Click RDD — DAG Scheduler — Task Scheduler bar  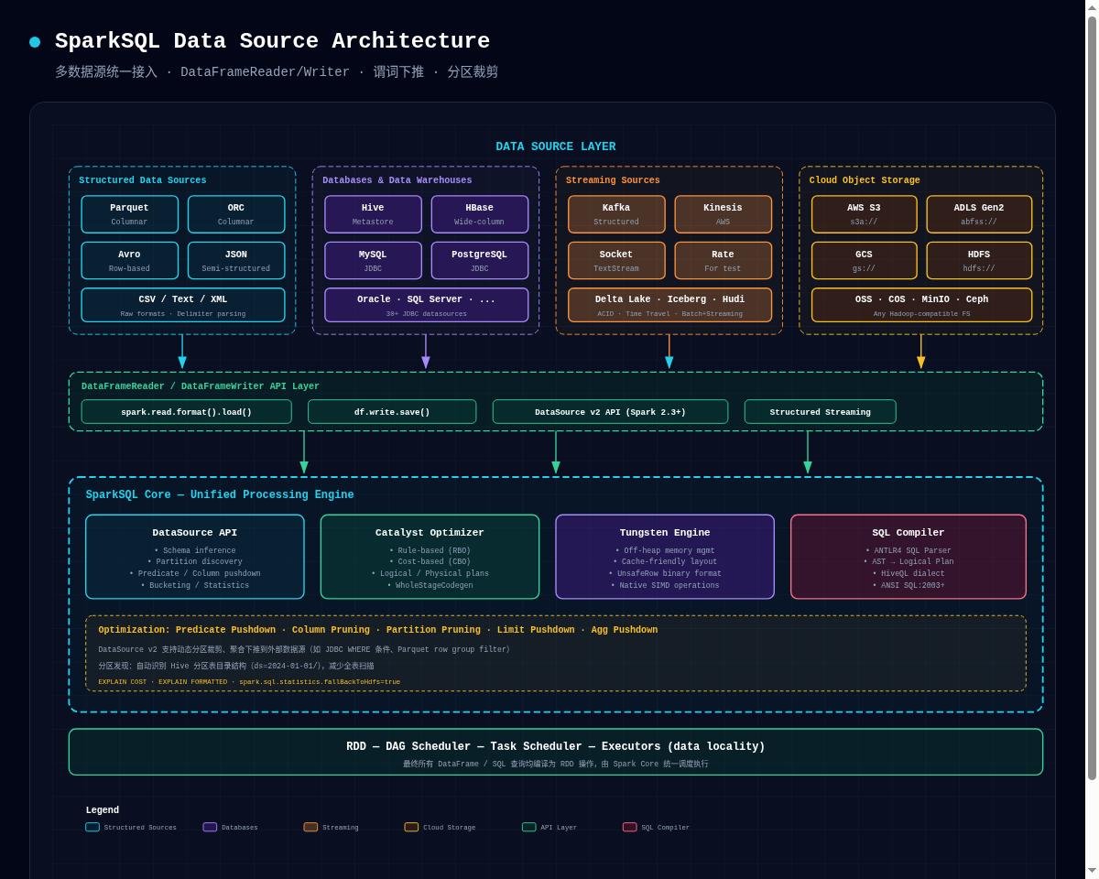(x=556, y=752)
